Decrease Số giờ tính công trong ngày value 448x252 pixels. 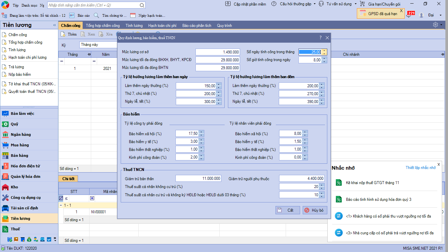click(324, 61)
